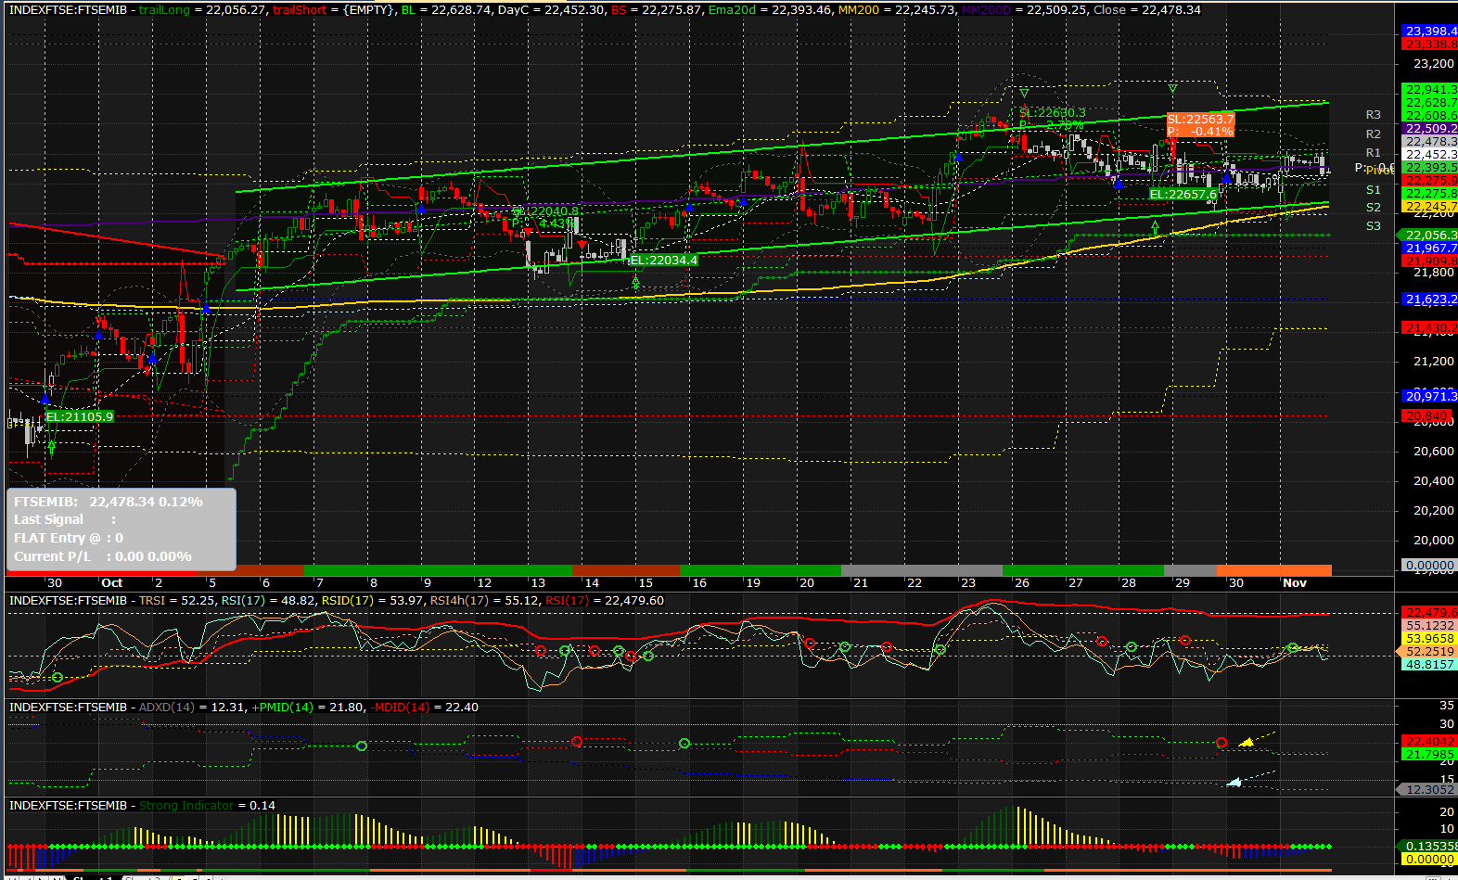Image resolution: width=1458 pixels, height=880 pixels.
Task: Click the S1 pivot level label
Action: point(1374,189)
